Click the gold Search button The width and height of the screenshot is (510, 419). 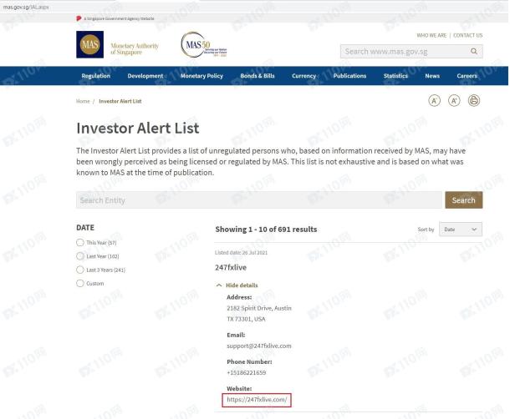(463, 200)
